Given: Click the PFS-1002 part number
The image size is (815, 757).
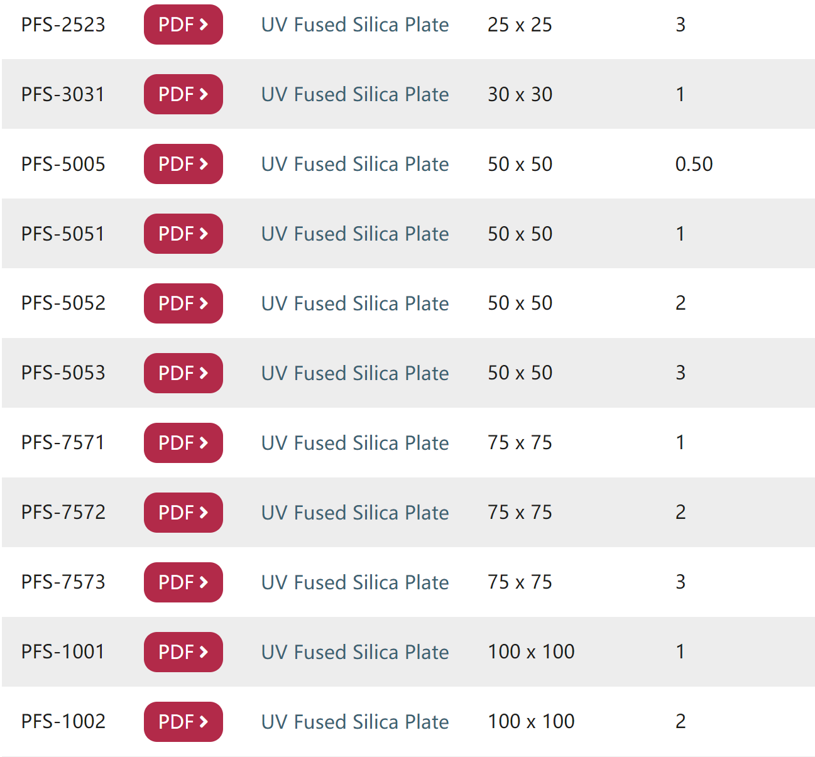Looking at the screenshot, I should point(63,721).
